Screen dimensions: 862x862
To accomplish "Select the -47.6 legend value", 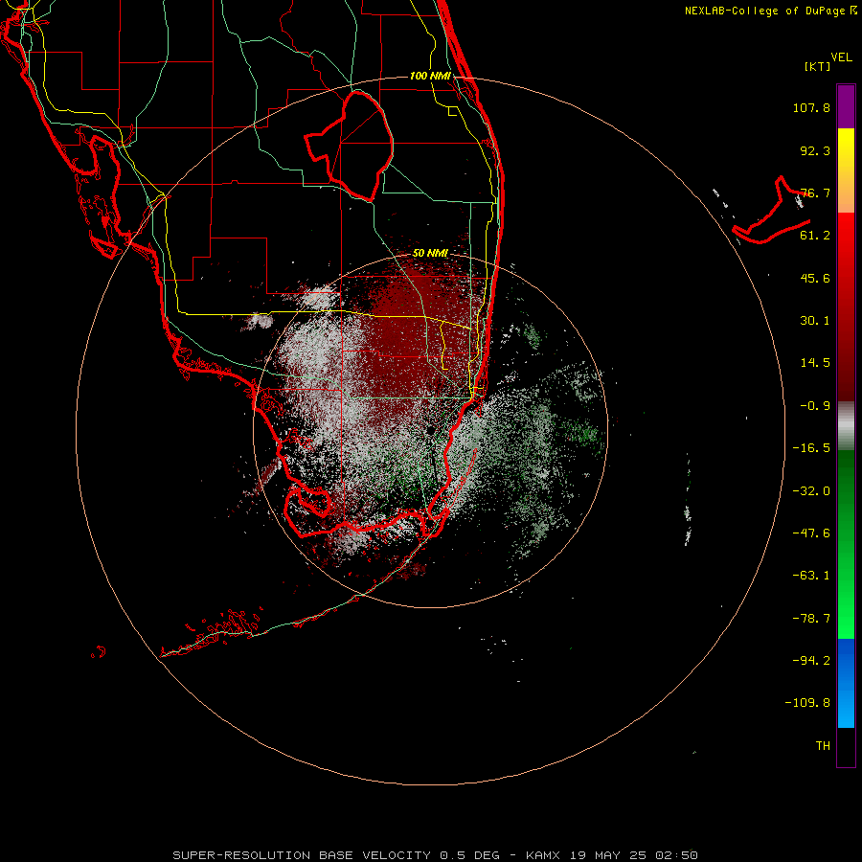I will 811,533.
